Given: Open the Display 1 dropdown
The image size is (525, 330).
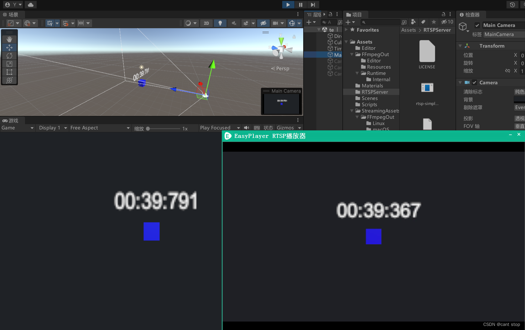Looking at the screenshot, I should point(52,128).
